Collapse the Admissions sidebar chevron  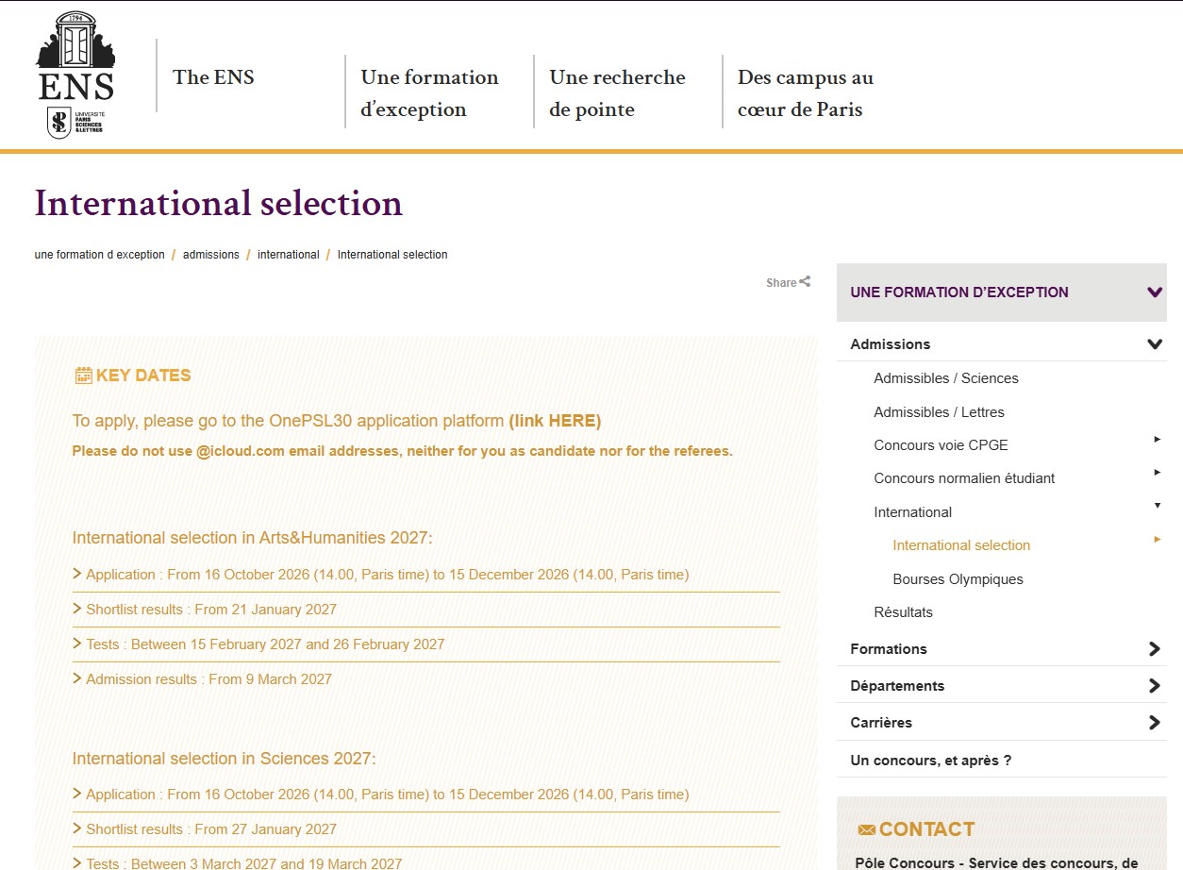(1154, 344)
